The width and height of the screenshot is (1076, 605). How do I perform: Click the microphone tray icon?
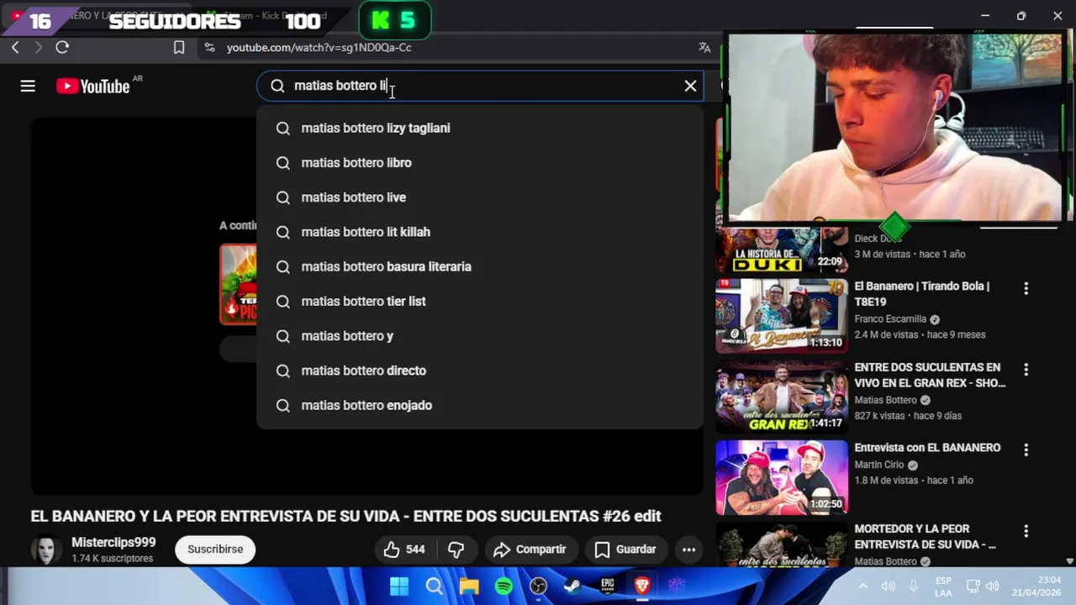tap(914, 587)
